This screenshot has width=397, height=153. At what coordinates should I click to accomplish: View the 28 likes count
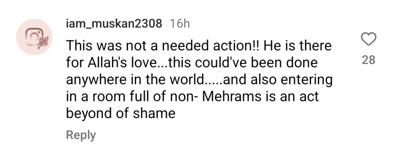(368, 60)
